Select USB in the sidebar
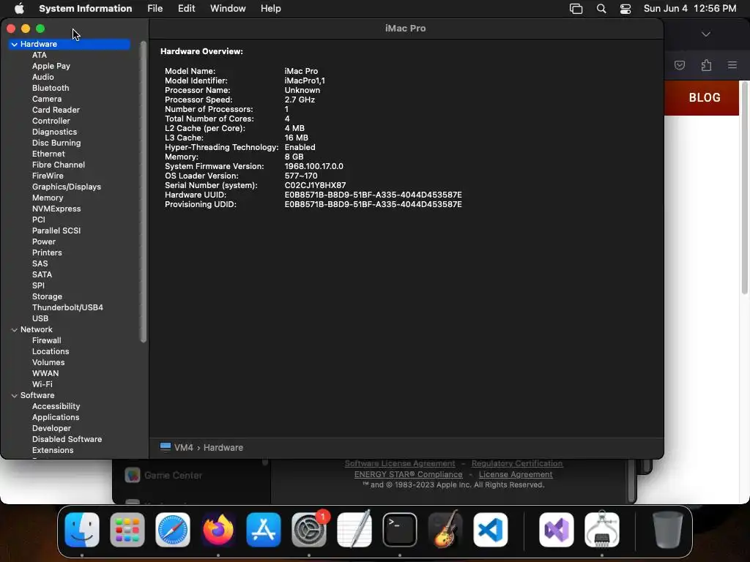 click(x=40, y=318)
